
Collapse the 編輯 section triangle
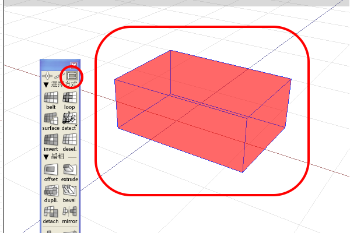point(46,157)
